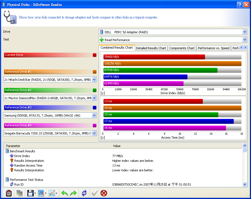Click the blue refresh arrows icon
This screenshot has width=251, height=199.
pos(84,193)
